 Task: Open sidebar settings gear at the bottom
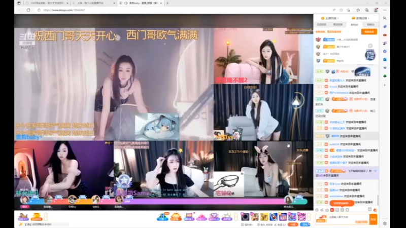coord(385,223)
